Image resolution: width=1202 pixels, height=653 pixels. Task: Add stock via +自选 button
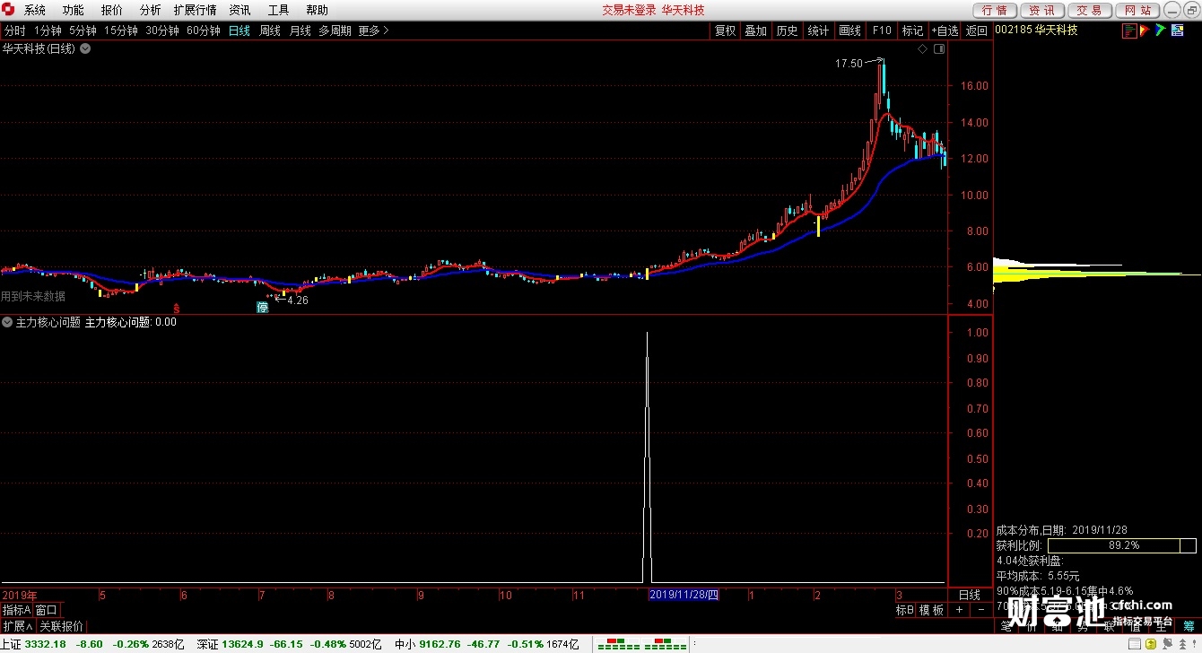point(945,30)
